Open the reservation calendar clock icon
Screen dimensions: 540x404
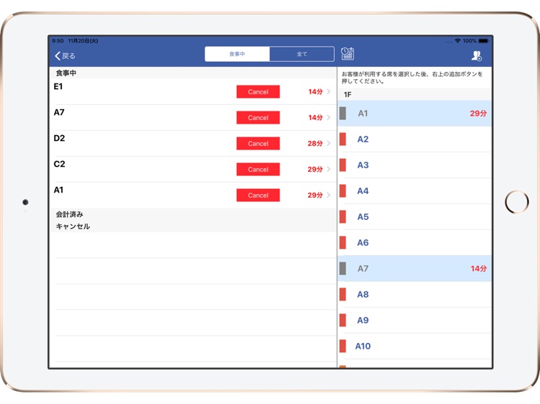[348, 54]
